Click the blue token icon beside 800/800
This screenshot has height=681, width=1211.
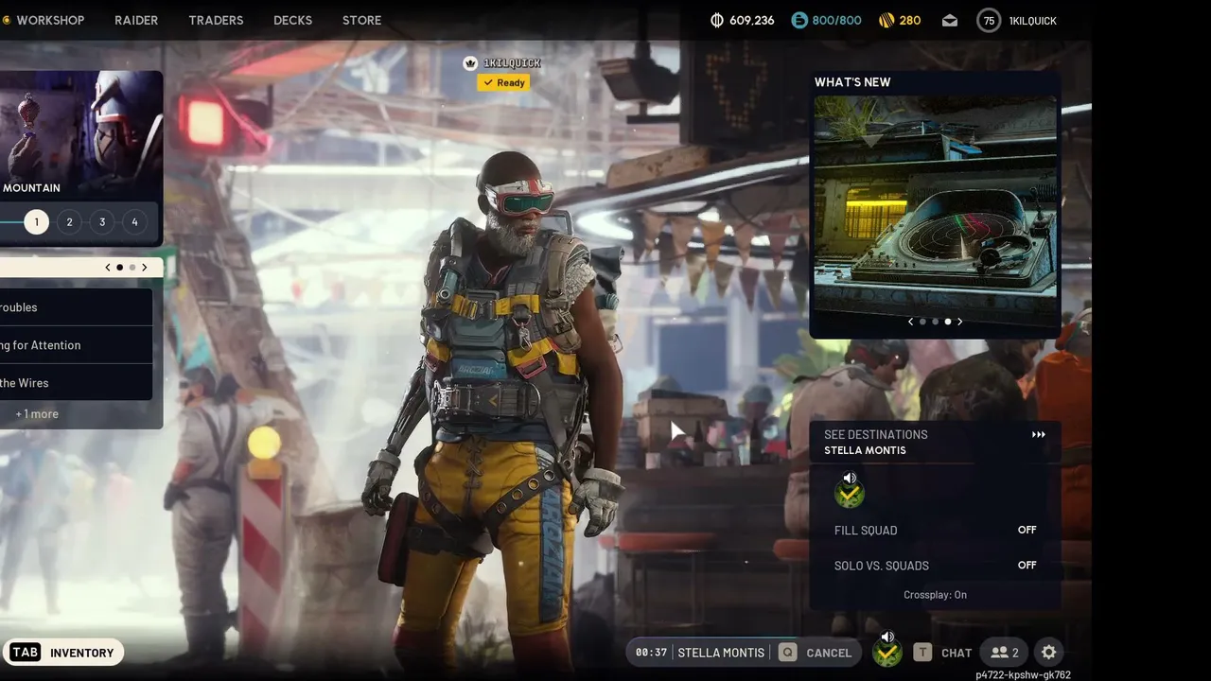(799, 20)
